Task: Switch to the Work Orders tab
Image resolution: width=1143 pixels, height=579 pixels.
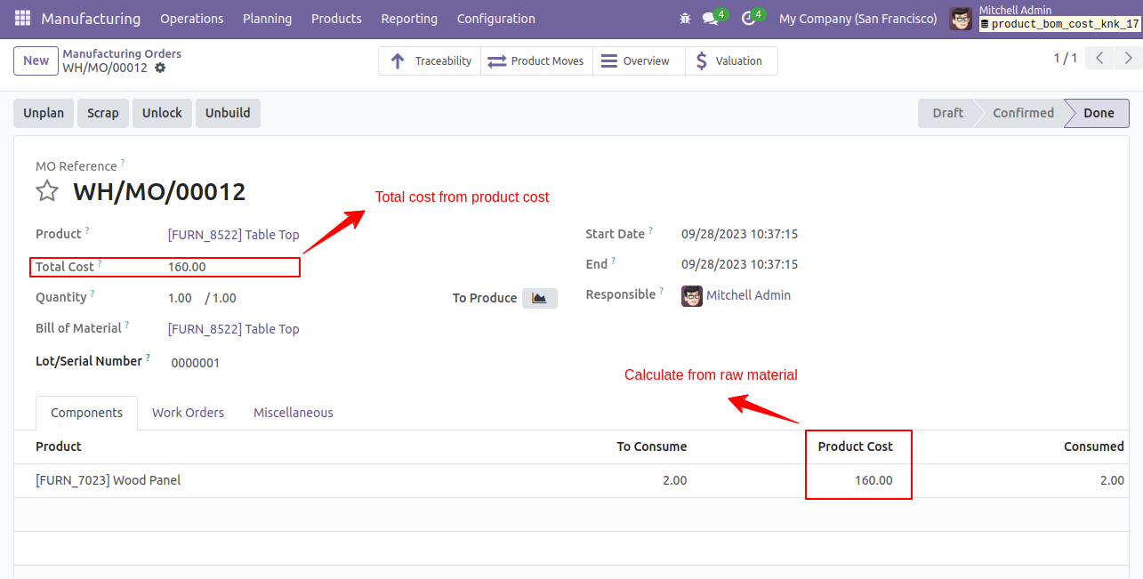Action: coord(188,413)
